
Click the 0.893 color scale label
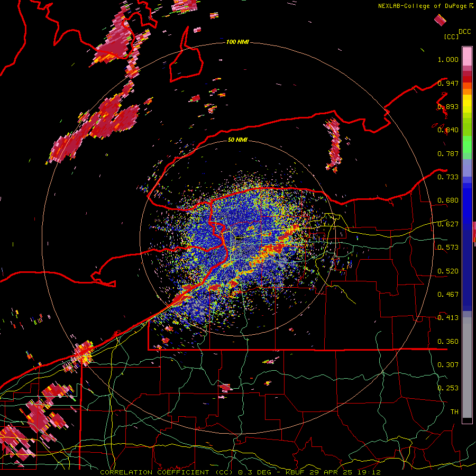pyautogui.click(x=448, y=106)
